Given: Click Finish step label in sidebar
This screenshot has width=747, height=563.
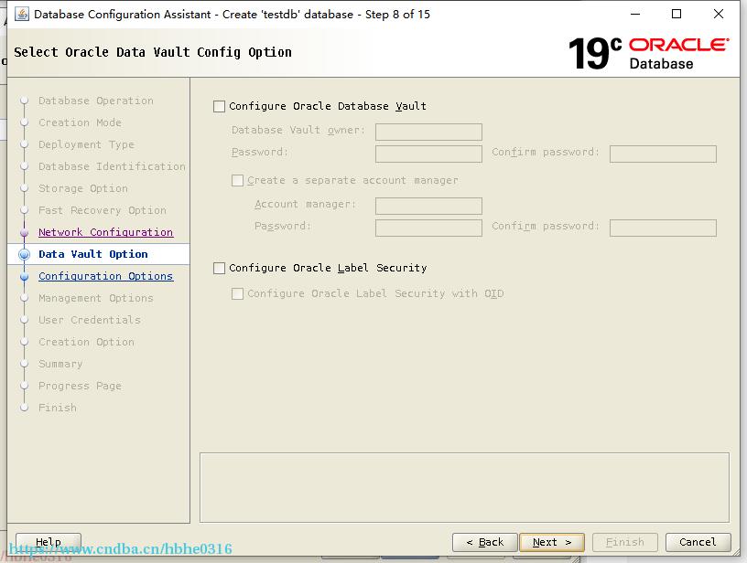Looking at the screenshot, I should click(x=58, y=408).
